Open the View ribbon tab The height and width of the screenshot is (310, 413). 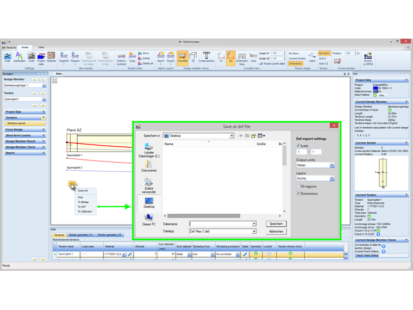pyautogui.click(x=41, y=47)
